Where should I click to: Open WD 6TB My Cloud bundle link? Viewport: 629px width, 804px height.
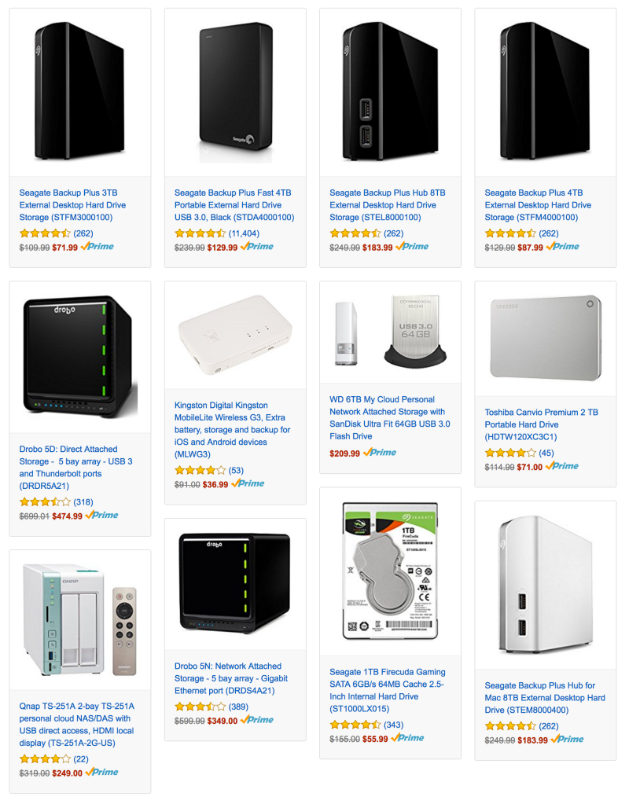pyautogui.click(x=390, y=418)
